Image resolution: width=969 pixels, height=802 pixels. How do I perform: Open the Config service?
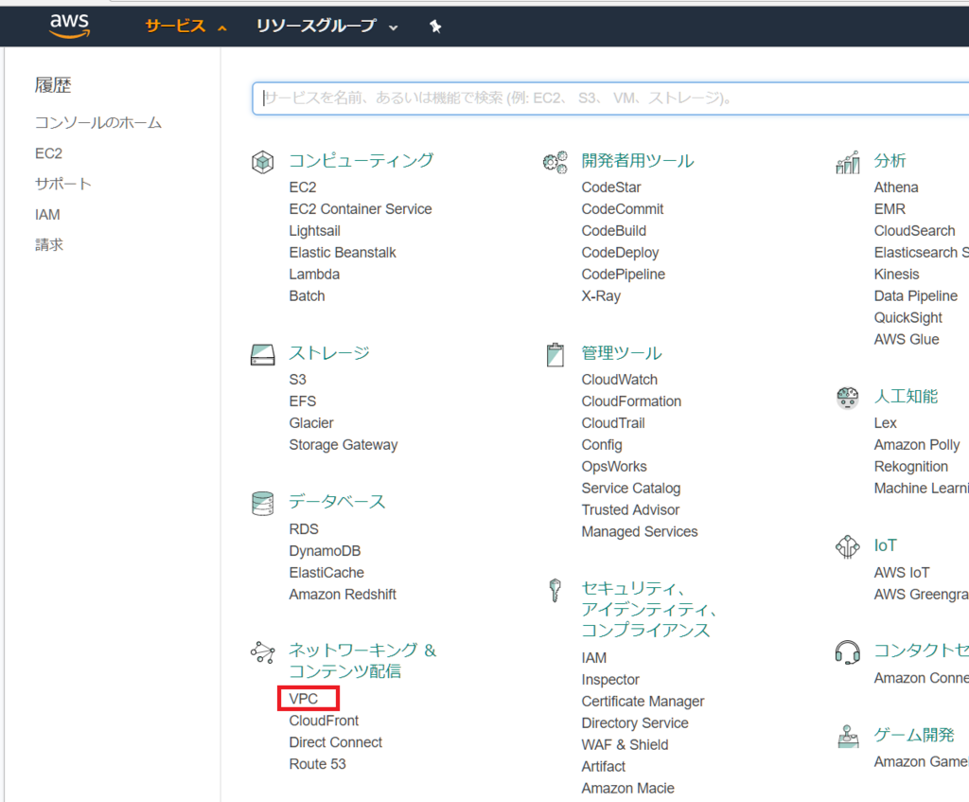pos(601,445)
